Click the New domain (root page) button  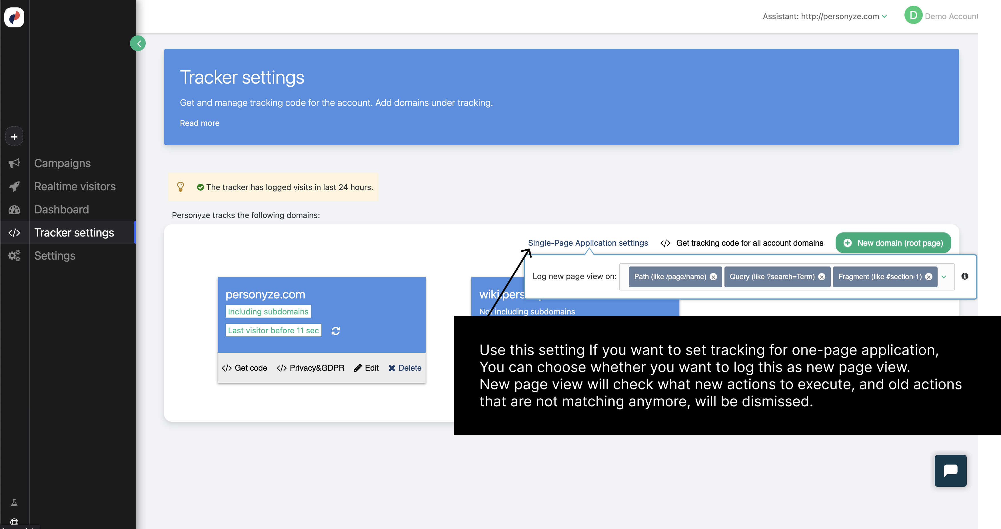(x=893, y=243)
